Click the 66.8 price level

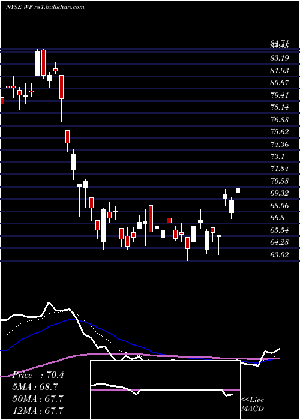click(277, 218)
